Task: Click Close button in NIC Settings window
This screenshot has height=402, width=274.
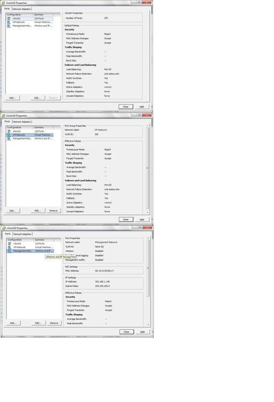Action: 126,332
